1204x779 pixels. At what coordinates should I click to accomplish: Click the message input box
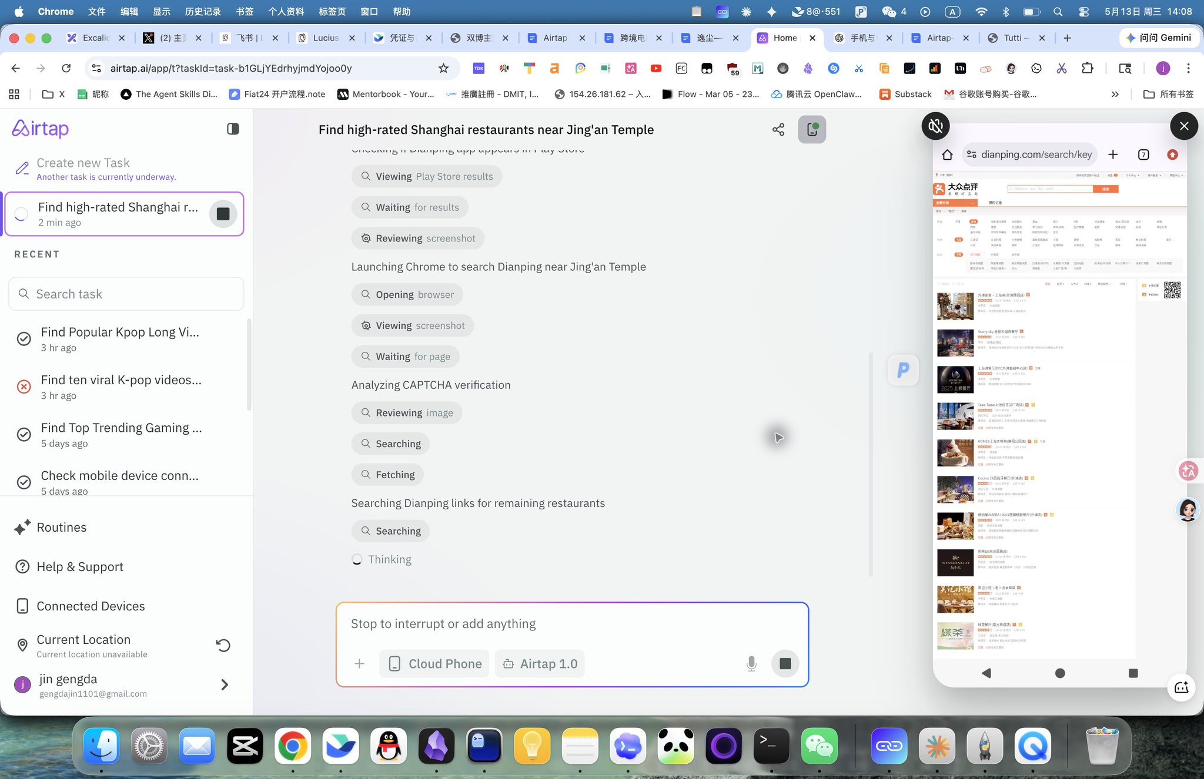tap(573, 624)
